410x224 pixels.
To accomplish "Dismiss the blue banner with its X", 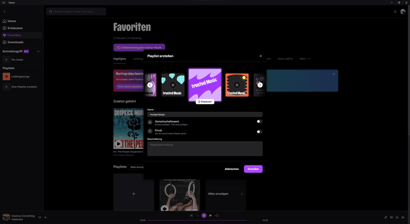I will click(334, 74).
